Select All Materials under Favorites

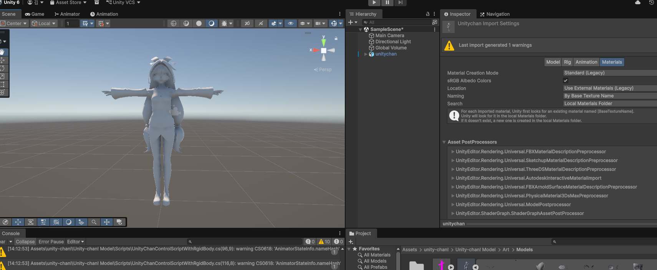tap(374, 255)
